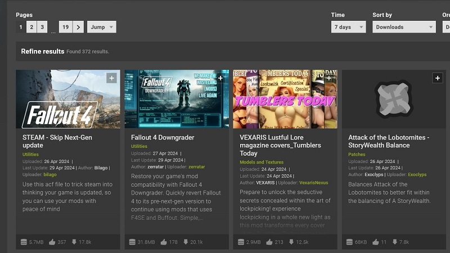The image size is (450, 253).
Task: Open the Fallout 4 STEAM mod thumbnail image
Action: (x=67, y=99)
